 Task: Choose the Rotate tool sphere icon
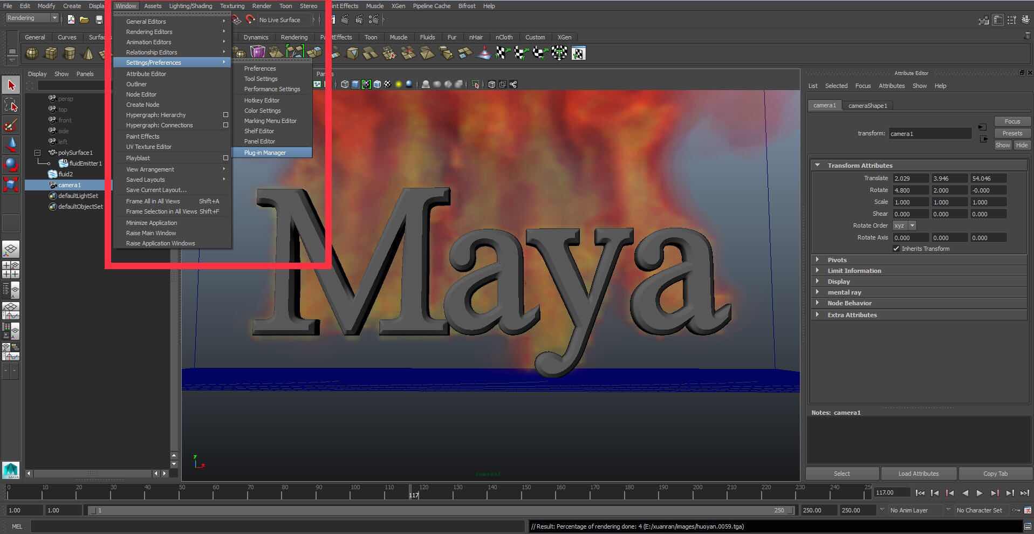pyautogui.click(x=11, y=164)
